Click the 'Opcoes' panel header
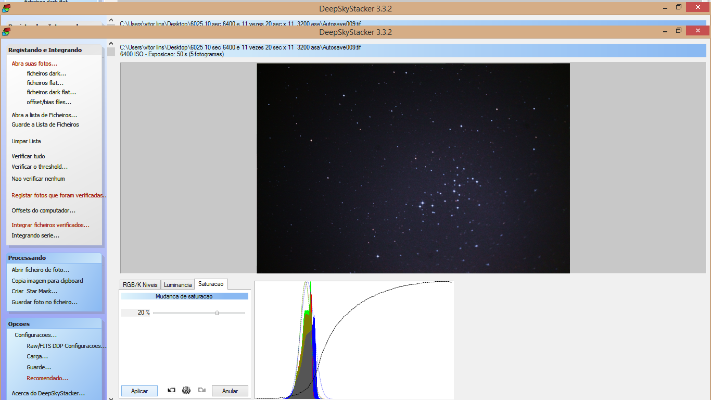 (54, 324)
